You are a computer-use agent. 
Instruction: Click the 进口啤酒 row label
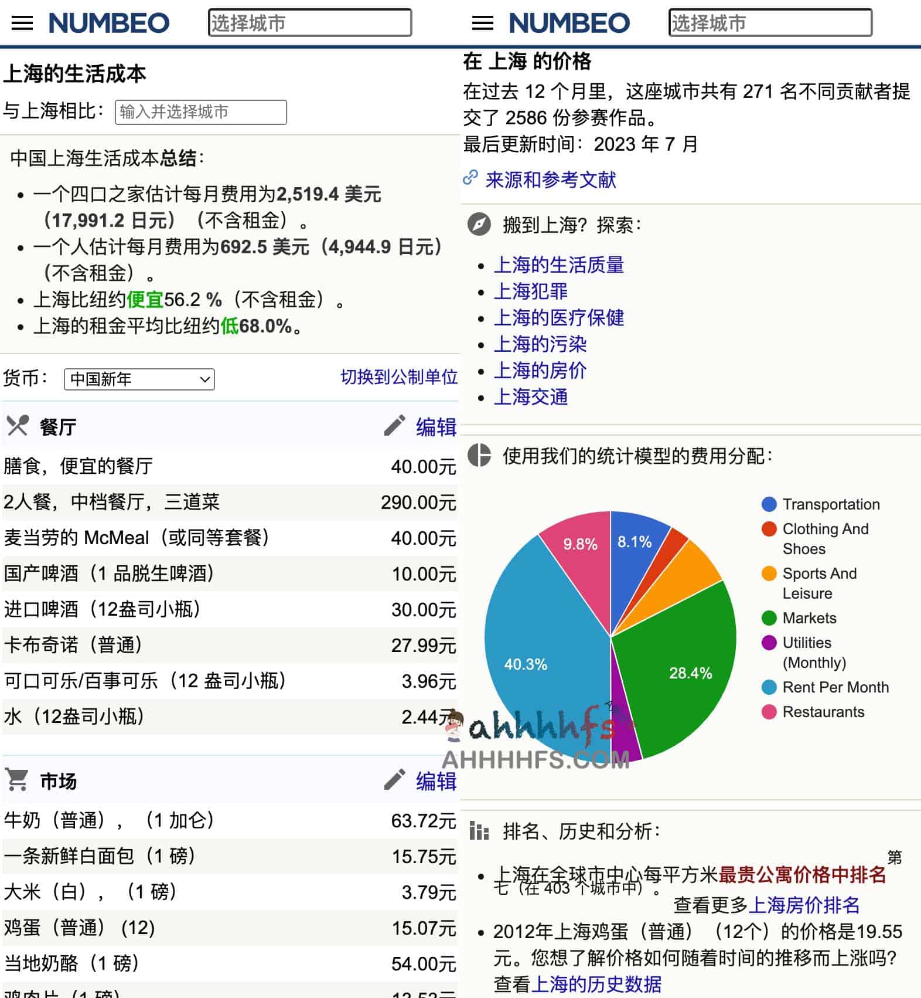pos(102,609)
